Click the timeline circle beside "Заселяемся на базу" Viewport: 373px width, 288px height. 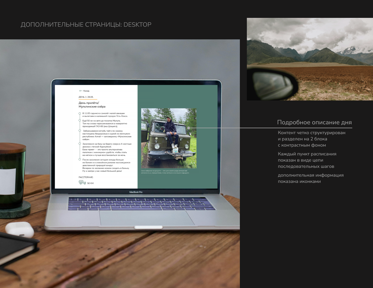click(80, 143)
